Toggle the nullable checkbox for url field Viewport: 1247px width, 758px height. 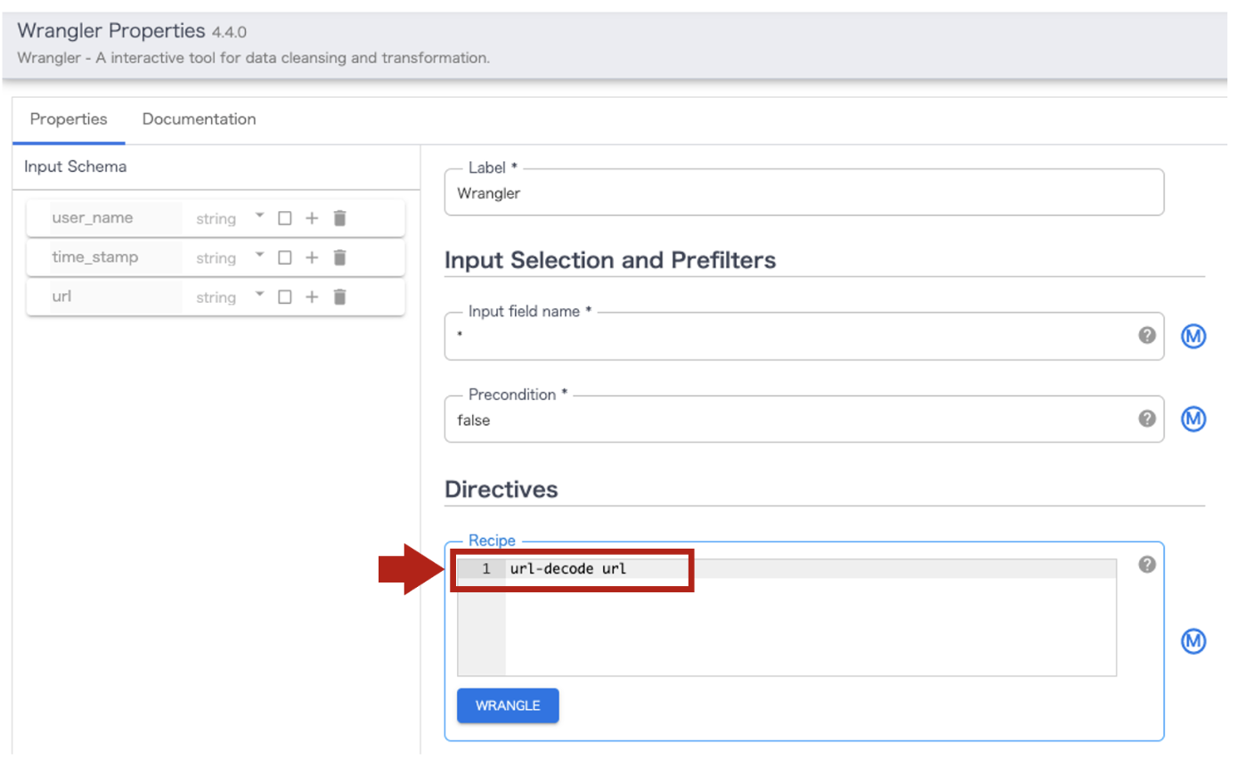285,297
